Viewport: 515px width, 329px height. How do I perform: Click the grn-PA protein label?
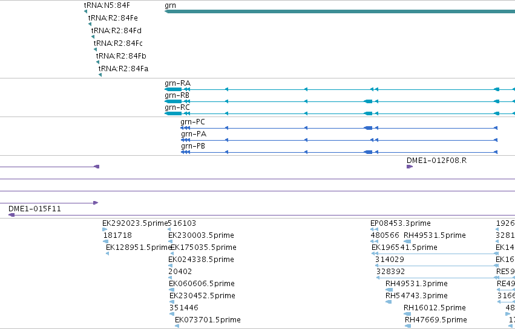(x=194, y=134)
